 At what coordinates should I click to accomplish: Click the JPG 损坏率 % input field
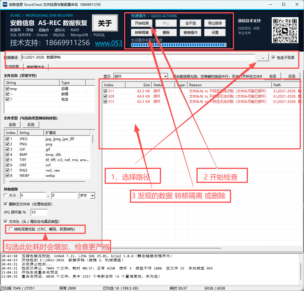[x=39, y=212]
